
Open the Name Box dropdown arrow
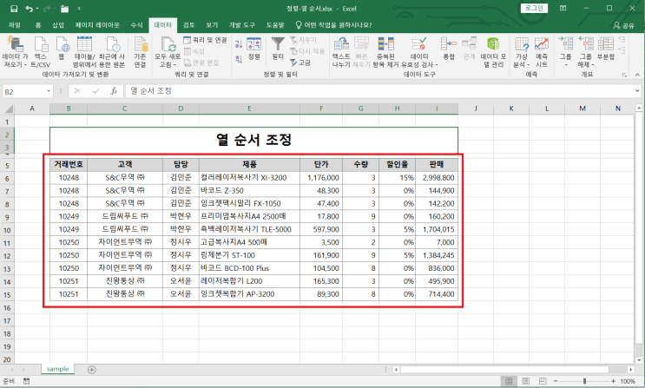(49, 91)
